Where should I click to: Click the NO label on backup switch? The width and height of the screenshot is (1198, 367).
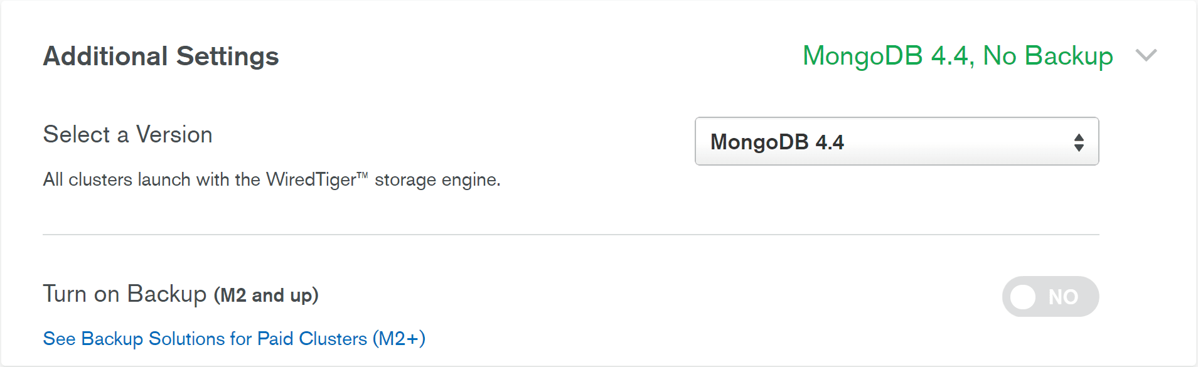click(1063, 297)
